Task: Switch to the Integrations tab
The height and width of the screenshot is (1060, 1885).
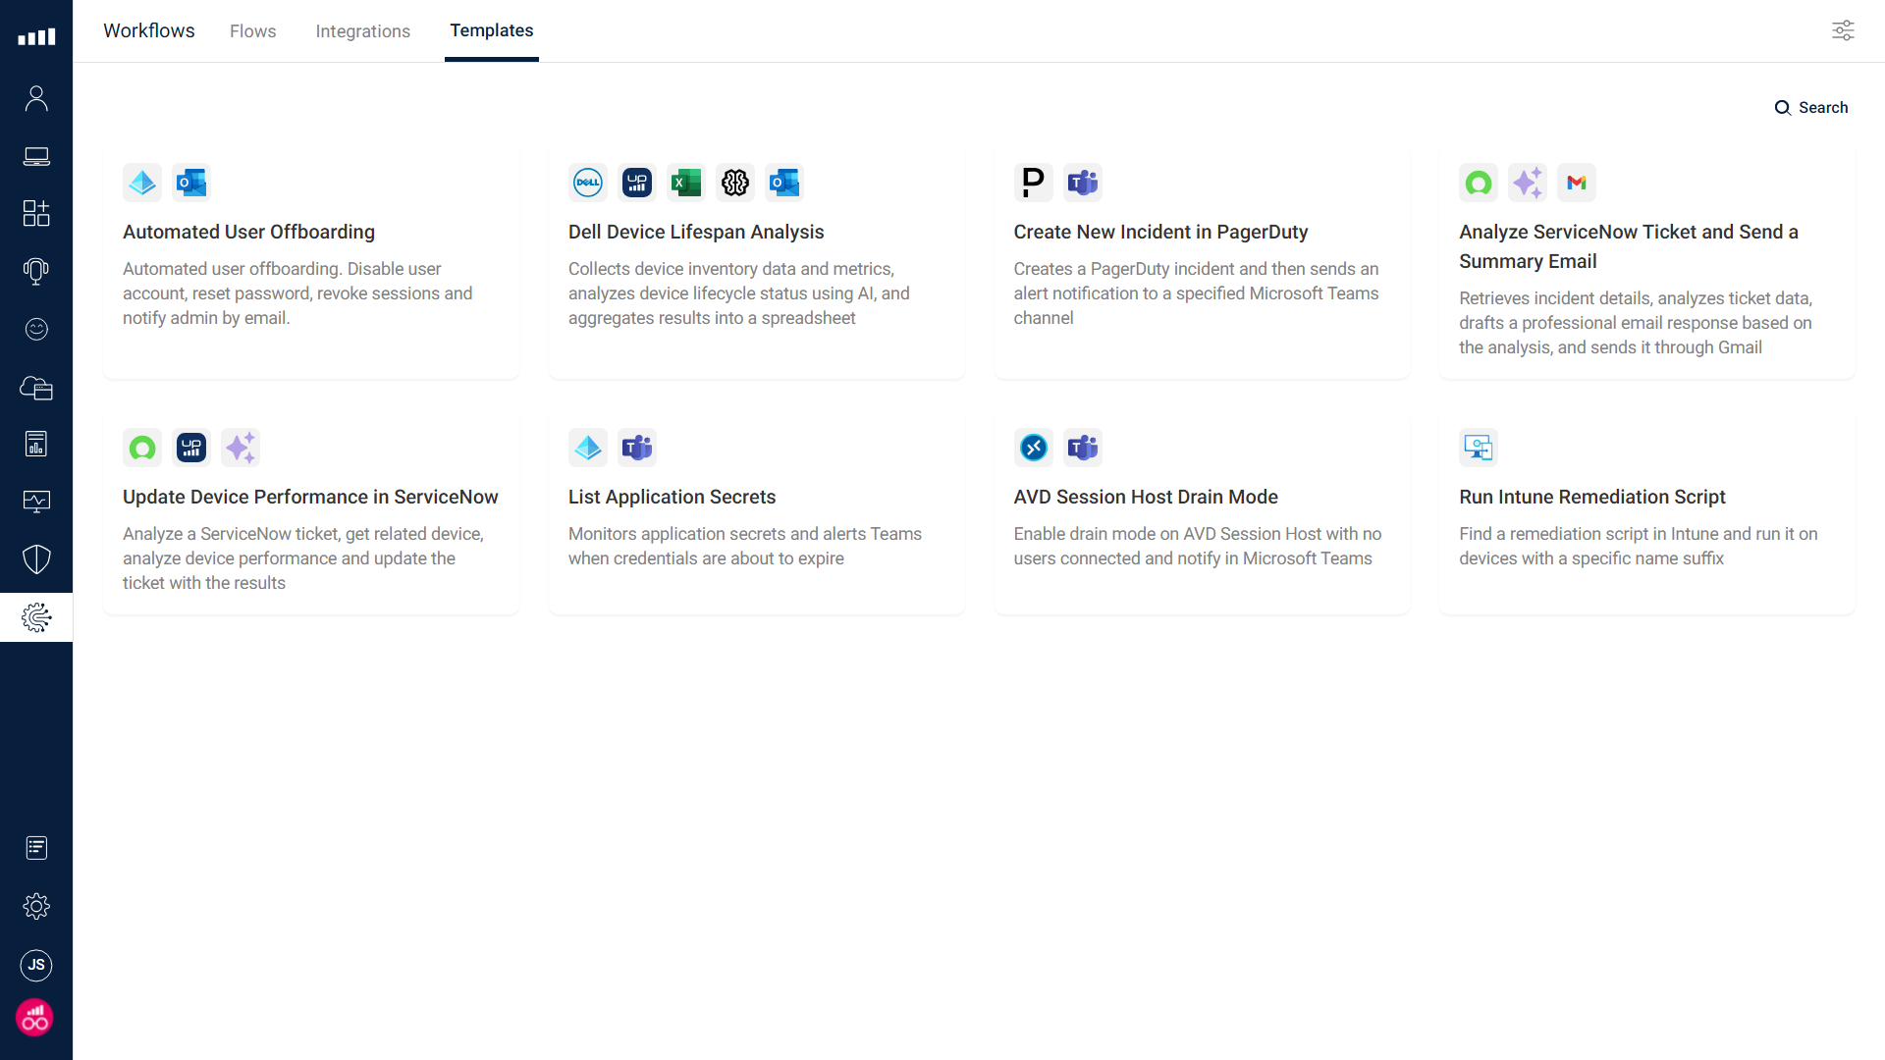Action: pyautogui.click(x=362, y=31)
